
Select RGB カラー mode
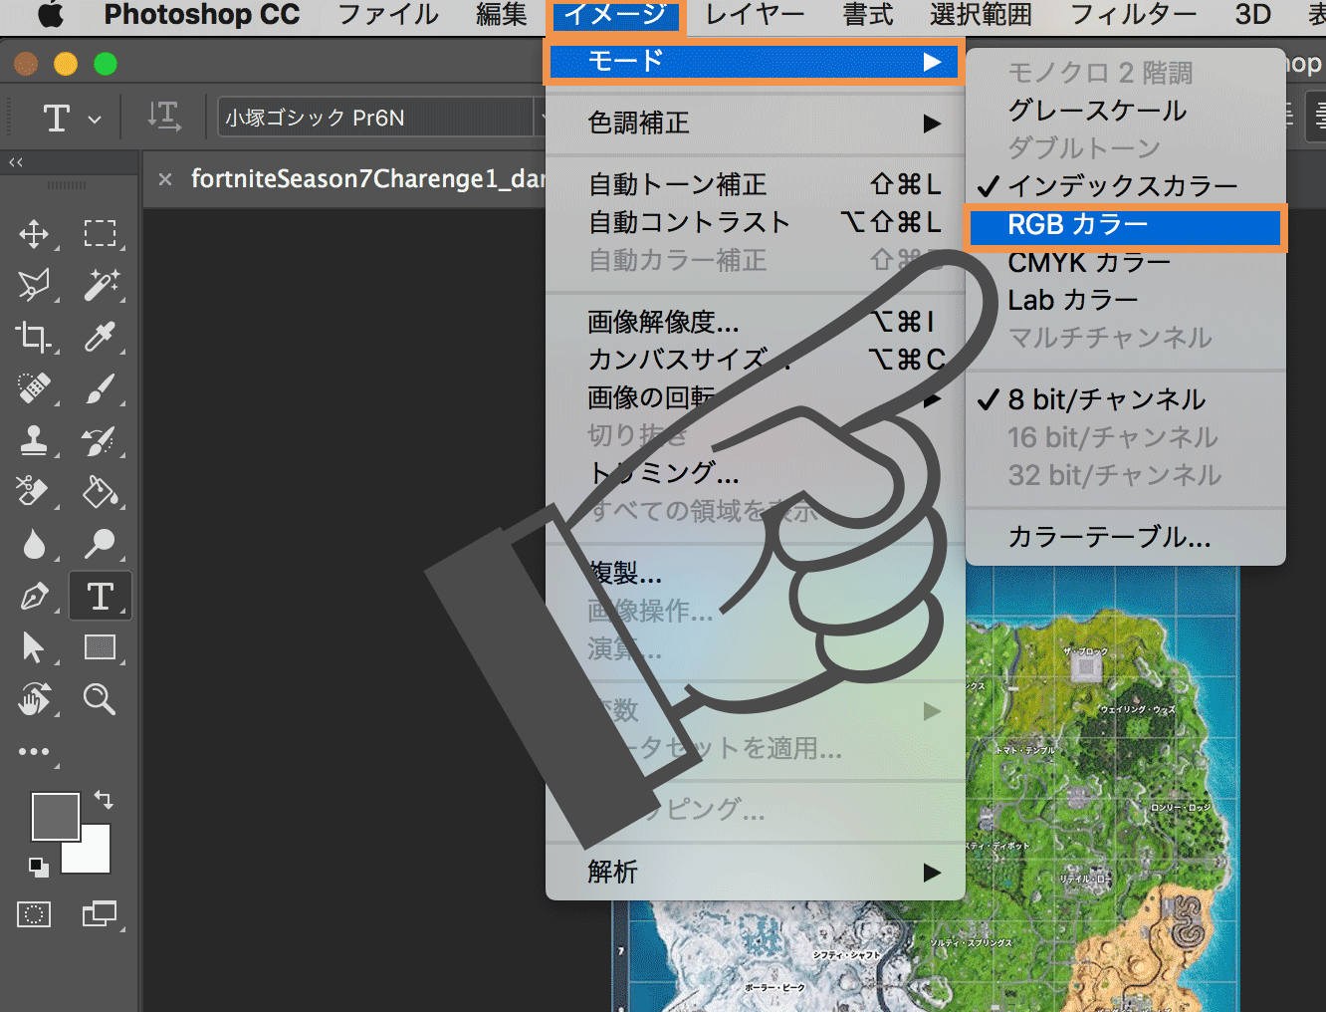[x=1126, y=226]
